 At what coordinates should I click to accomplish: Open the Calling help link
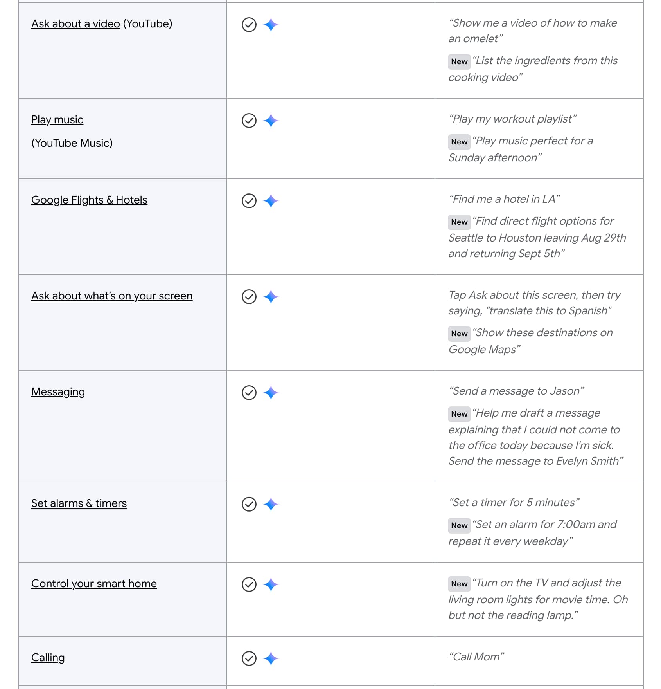pos(48,658)
